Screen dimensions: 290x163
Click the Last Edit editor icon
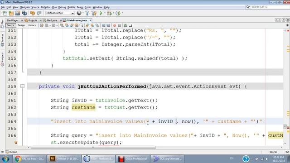[42, 25]
